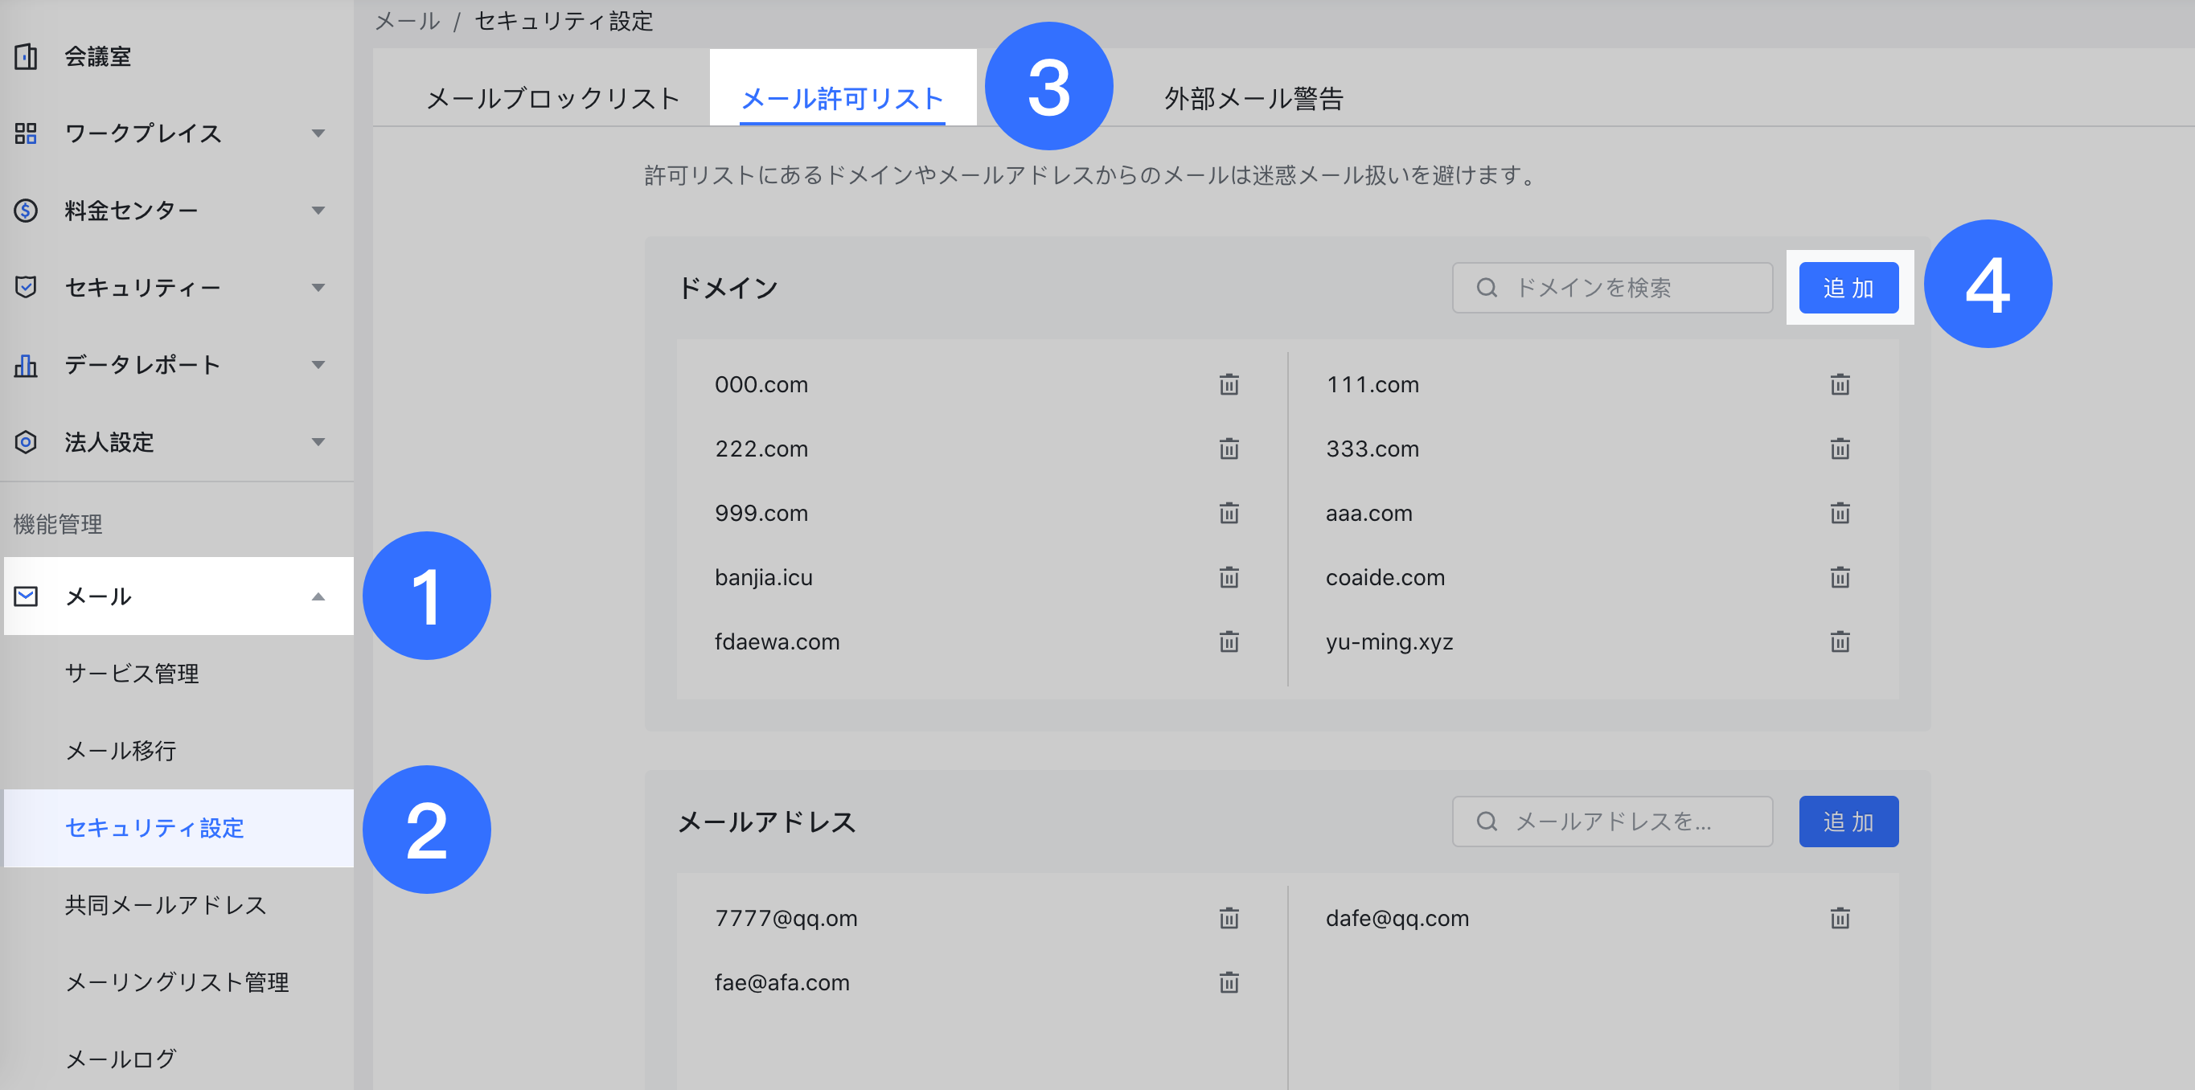The width and height of the screenshot is (2195, 1090).
Task: Click the banjia.icu domain text
Action: tap(764, 577)
